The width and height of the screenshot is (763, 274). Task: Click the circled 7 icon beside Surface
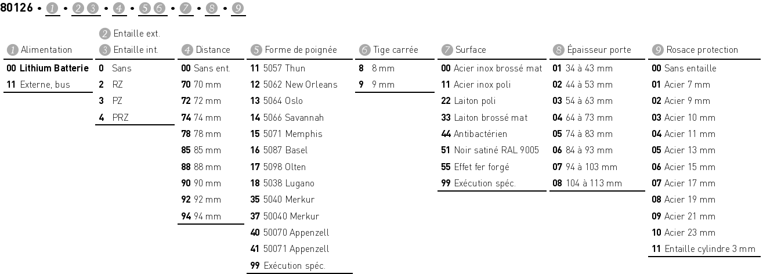click(x=446, y=50)
